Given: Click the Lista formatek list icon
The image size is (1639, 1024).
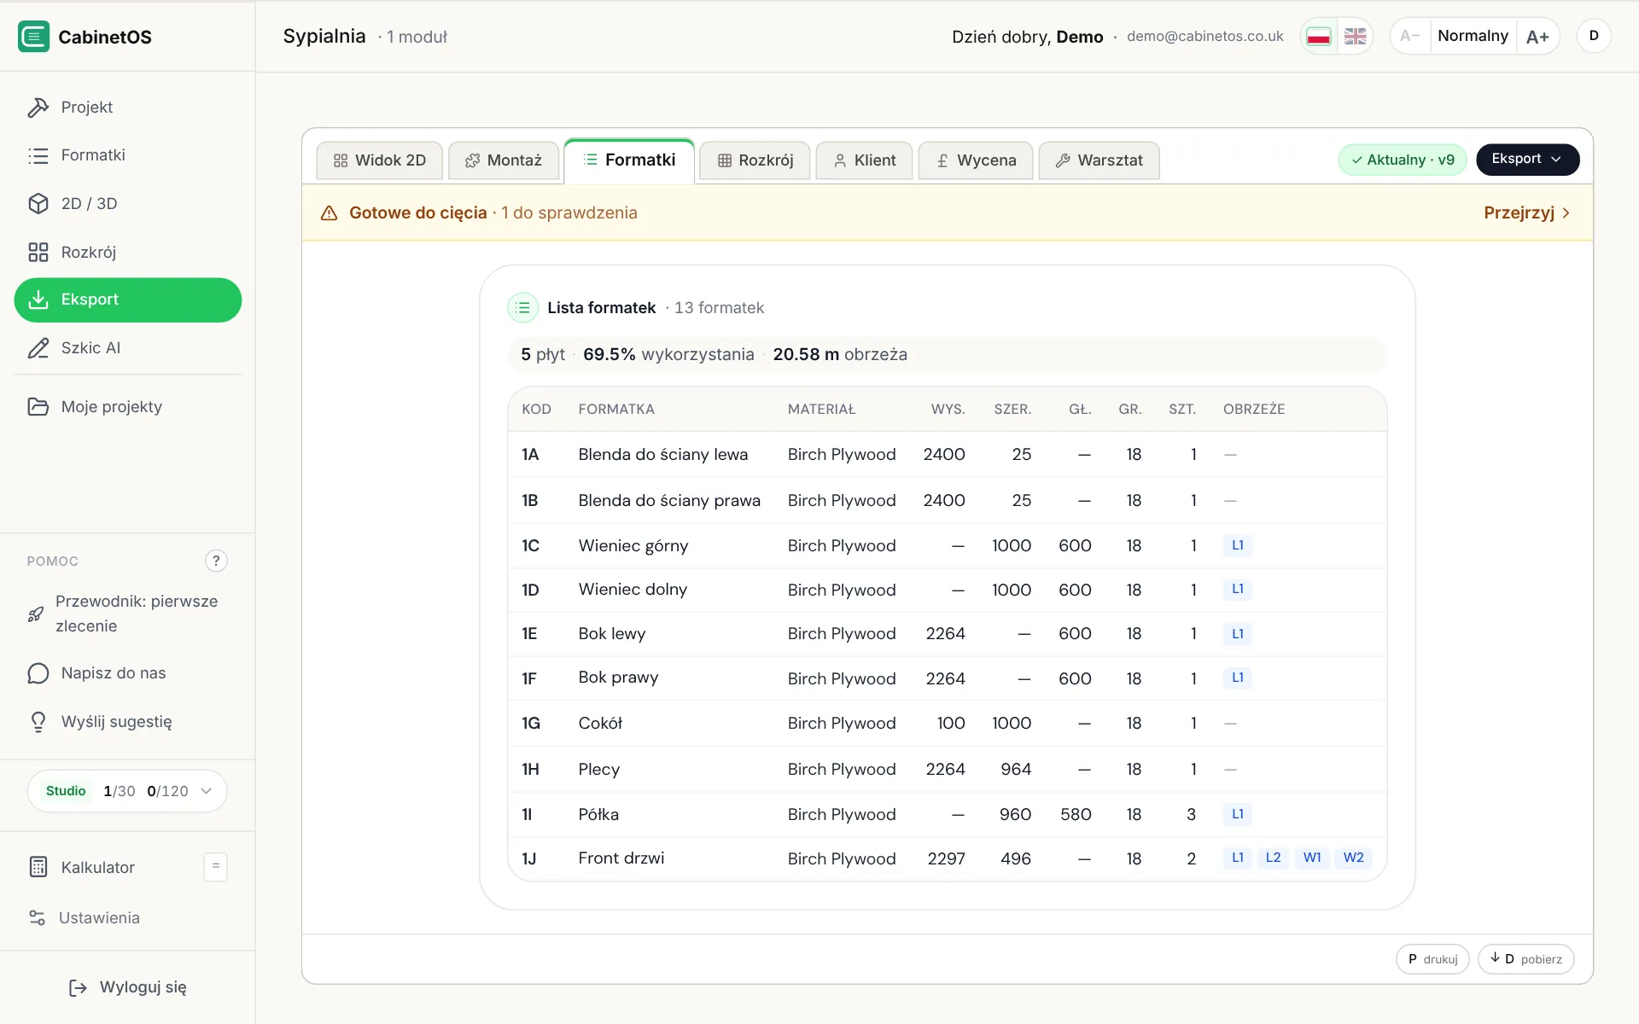Looking at the screenshot, I should coord(523,307).
